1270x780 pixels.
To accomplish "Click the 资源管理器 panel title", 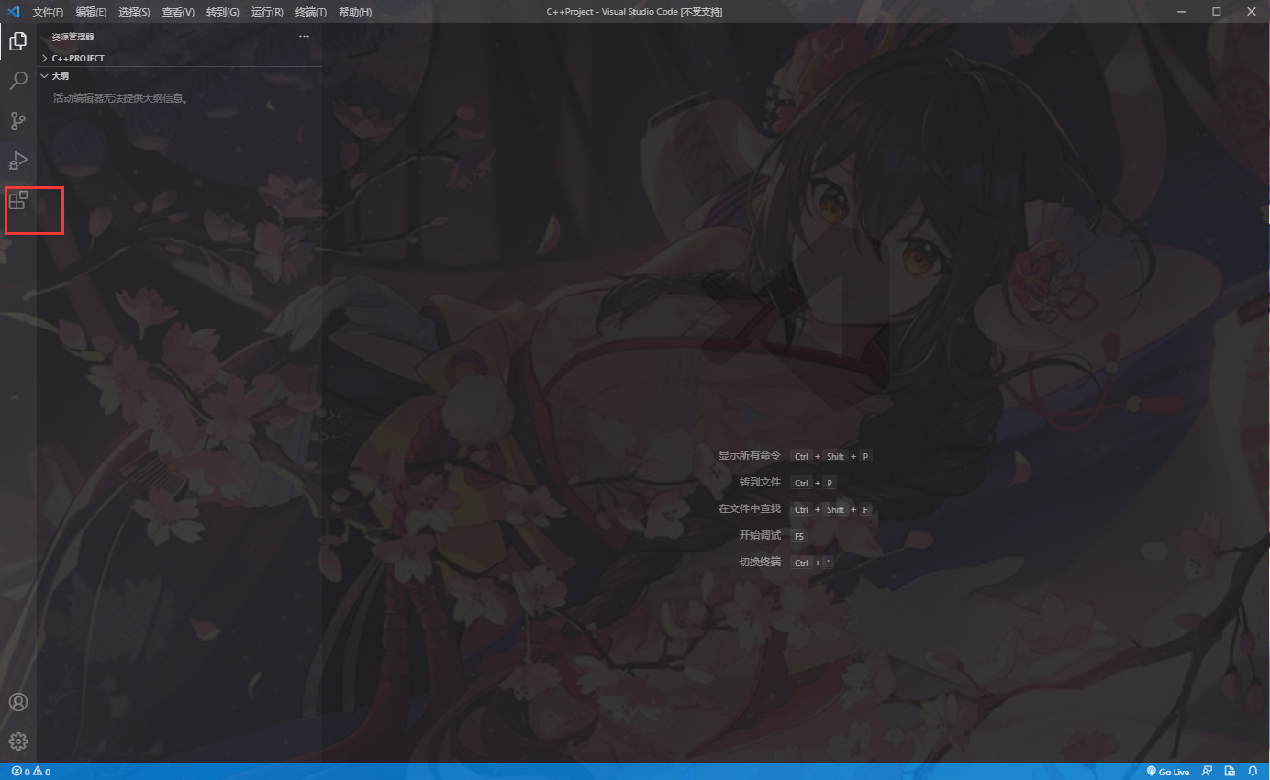I will click(72, 37).
